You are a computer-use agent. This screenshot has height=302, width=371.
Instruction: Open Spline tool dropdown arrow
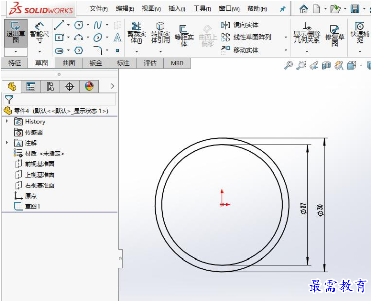[x=107, y=25]
